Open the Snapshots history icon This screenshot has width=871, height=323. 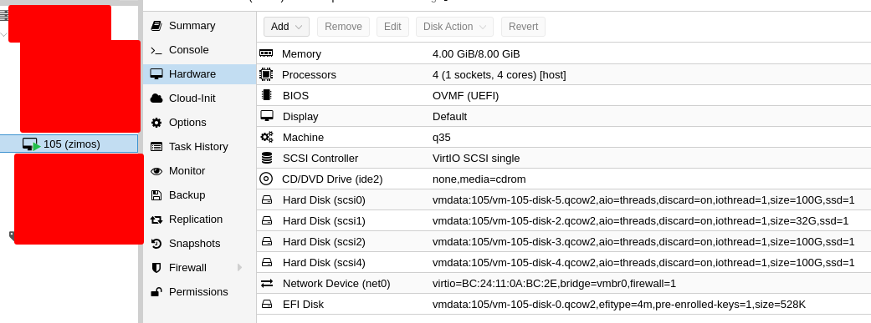click(156, 244)
